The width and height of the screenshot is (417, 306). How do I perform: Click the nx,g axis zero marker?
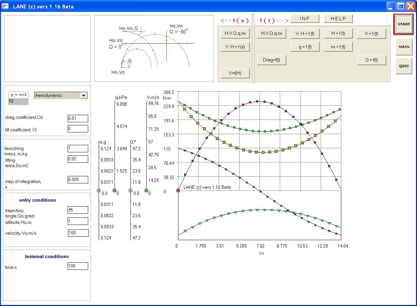99,191
